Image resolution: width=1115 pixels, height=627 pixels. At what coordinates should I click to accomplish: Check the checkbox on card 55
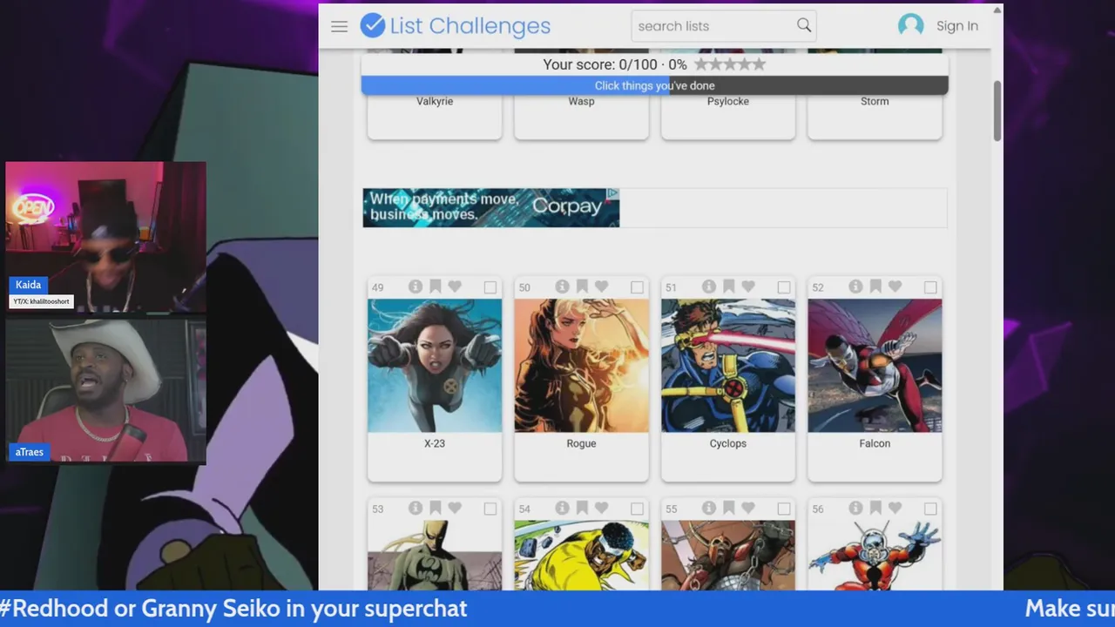click(x=784, y=509)
